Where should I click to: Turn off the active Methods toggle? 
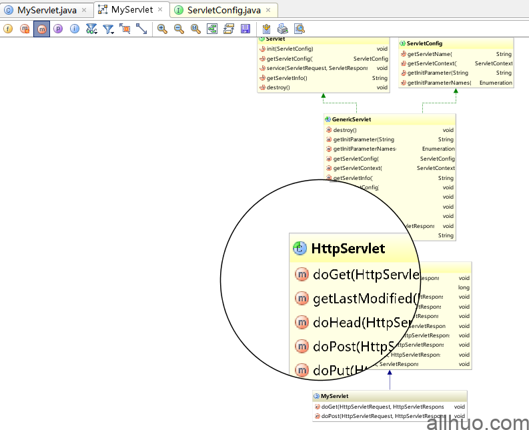[x=41, y=29]
